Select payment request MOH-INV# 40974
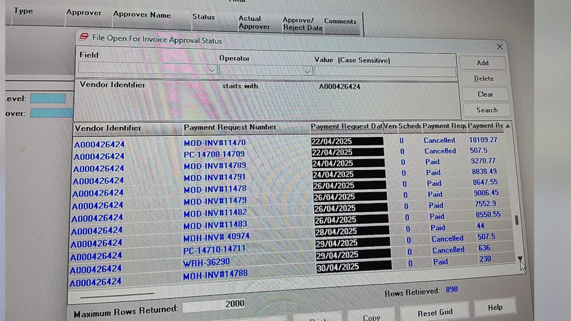The image size is (571, 321). click(x=216, y=237)
